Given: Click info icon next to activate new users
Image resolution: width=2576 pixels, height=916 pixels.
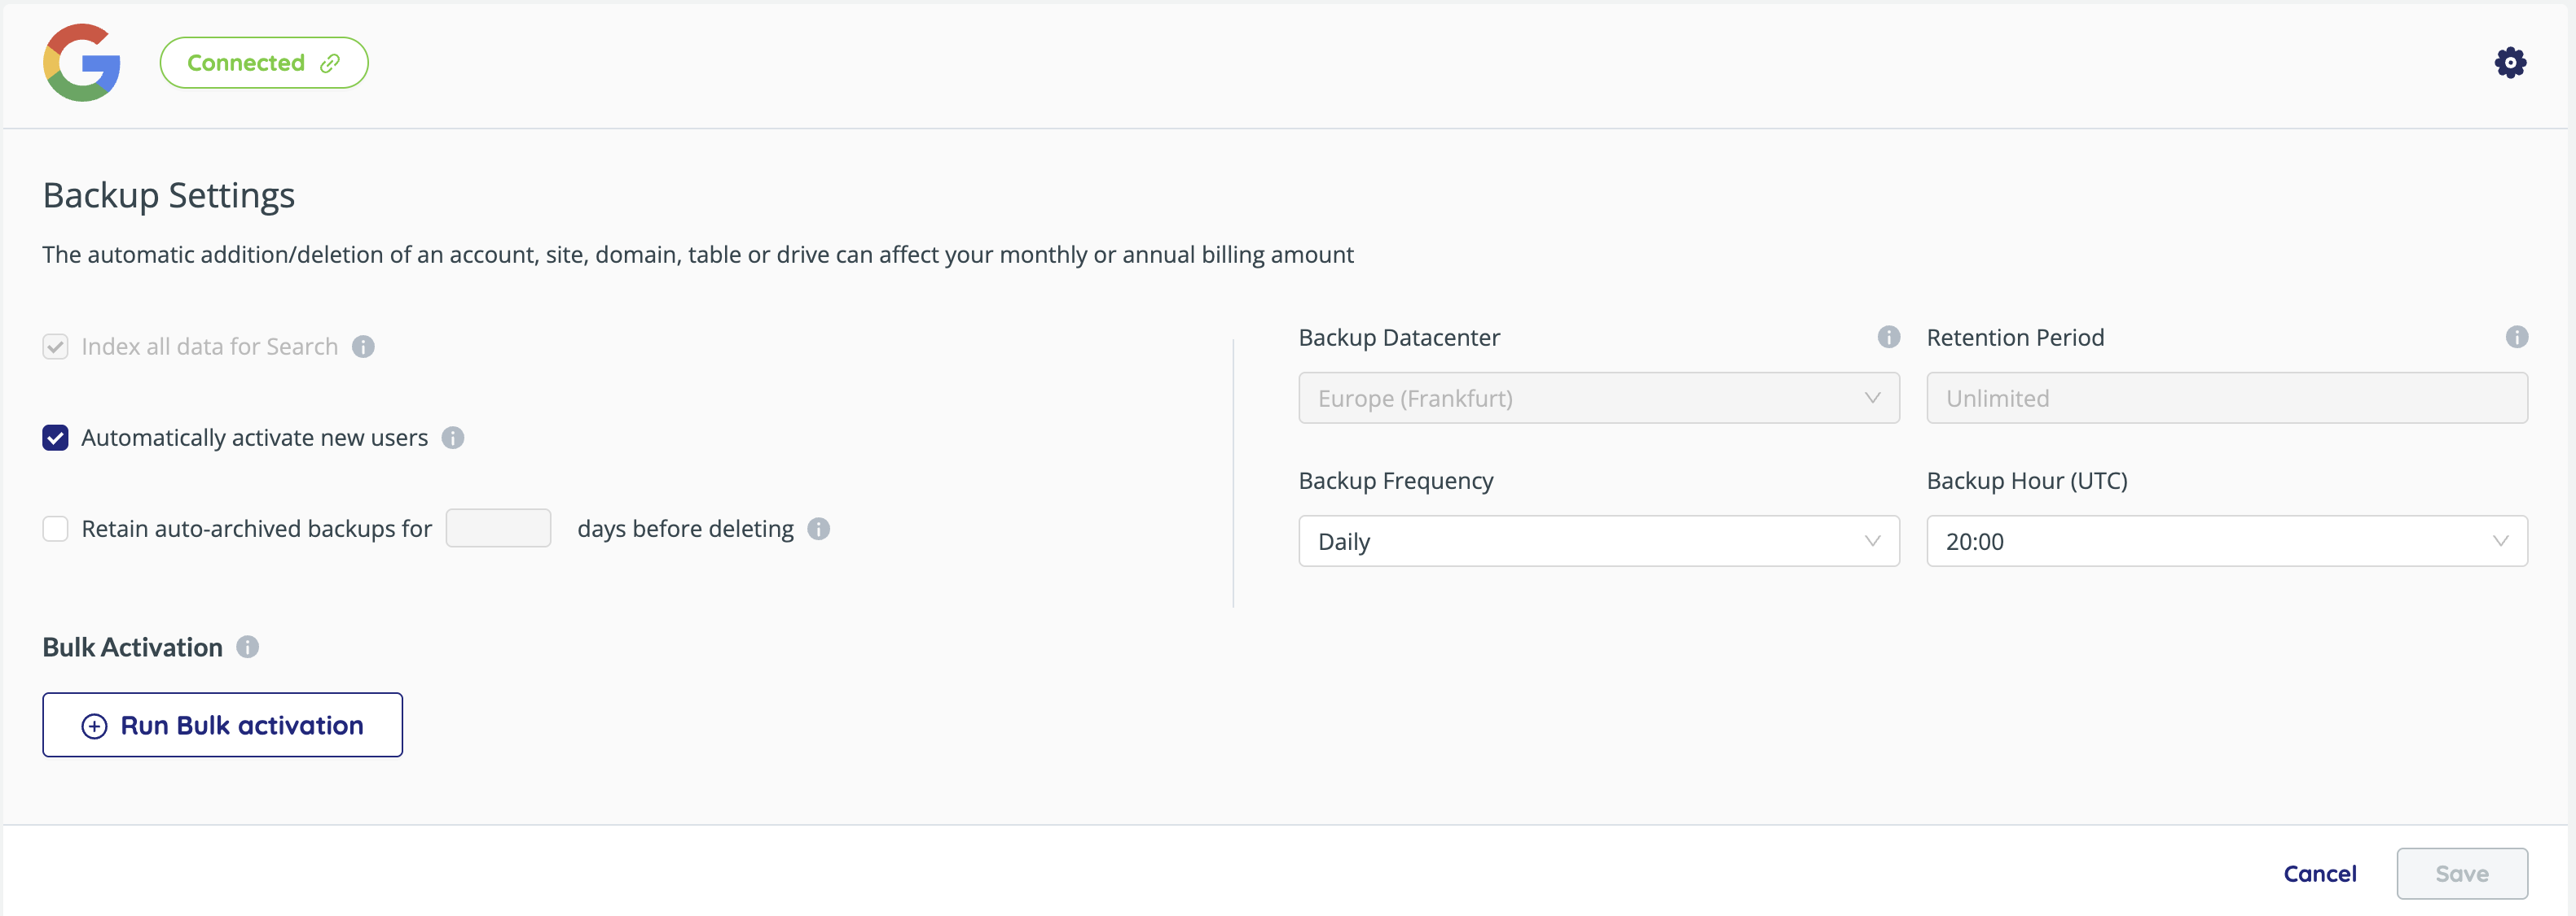Looking at the screenshot, I should click(453, 438).
